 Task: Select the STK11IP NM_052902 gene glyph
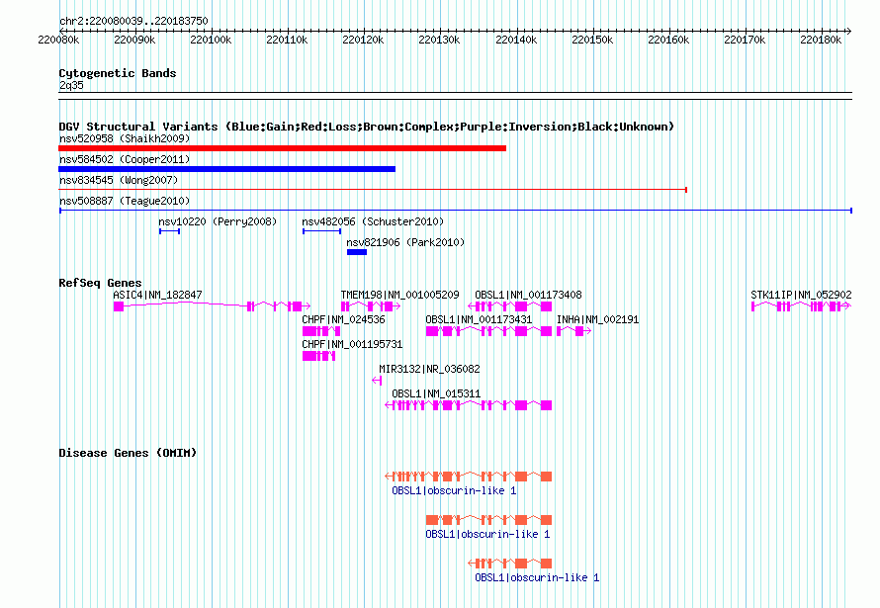click(802, 306)
